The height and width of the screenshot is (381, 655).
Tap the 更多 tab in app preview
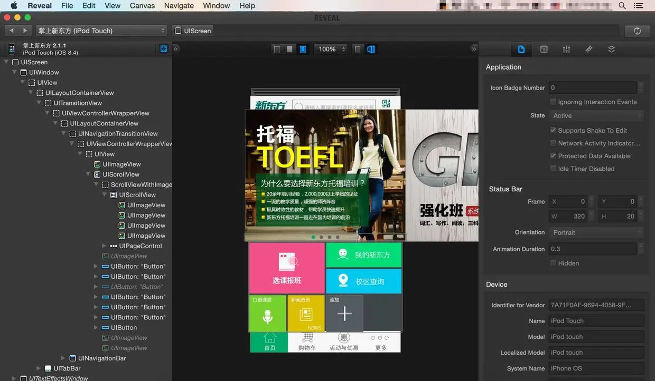380,341
